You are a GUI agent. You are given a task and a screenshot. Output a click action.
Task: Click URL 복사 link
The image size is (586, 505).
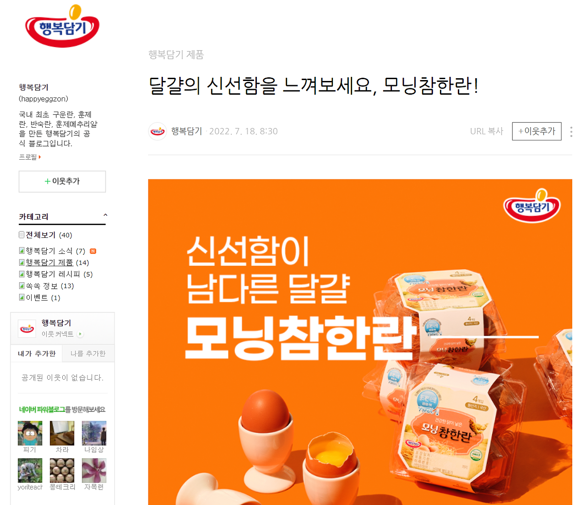(487, 131)
